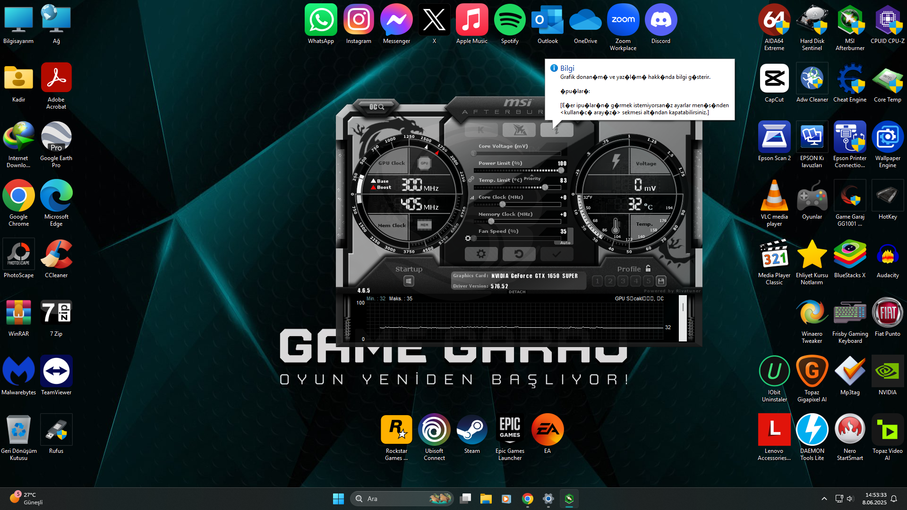Click the MEM chip icon on the clock gauge
907x510 pixels.
[x=424, y=225]
